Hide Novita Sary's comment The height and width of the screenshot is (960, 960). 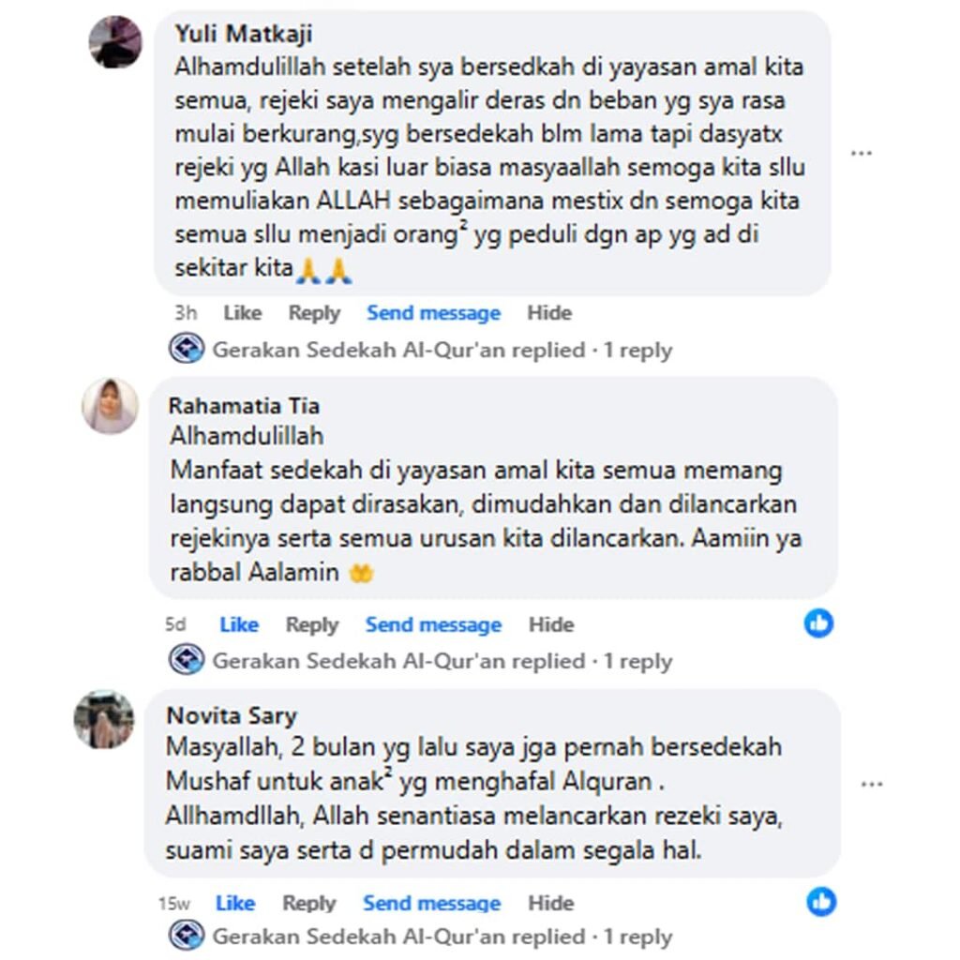click(x=551, y=903)
